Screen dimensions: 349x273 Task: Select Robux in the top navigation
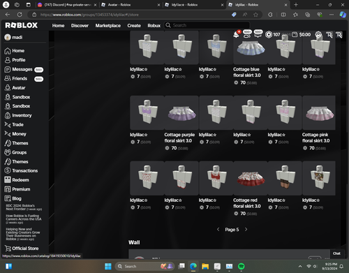[x=154, y=25]
